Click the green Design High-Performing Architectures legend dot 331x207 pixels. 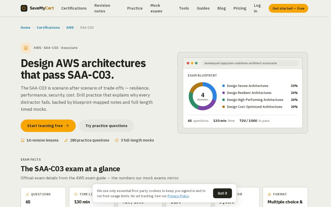coord(224,100)
